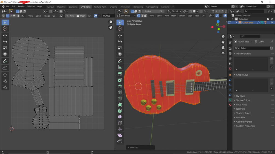Select the Extrude Region tool

pyautogui.click(x=120, y=74)
